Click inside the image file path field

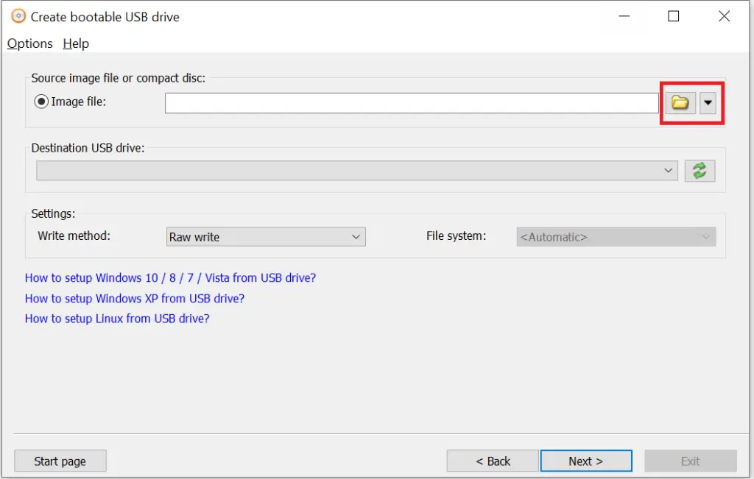(x=411, y=102)
